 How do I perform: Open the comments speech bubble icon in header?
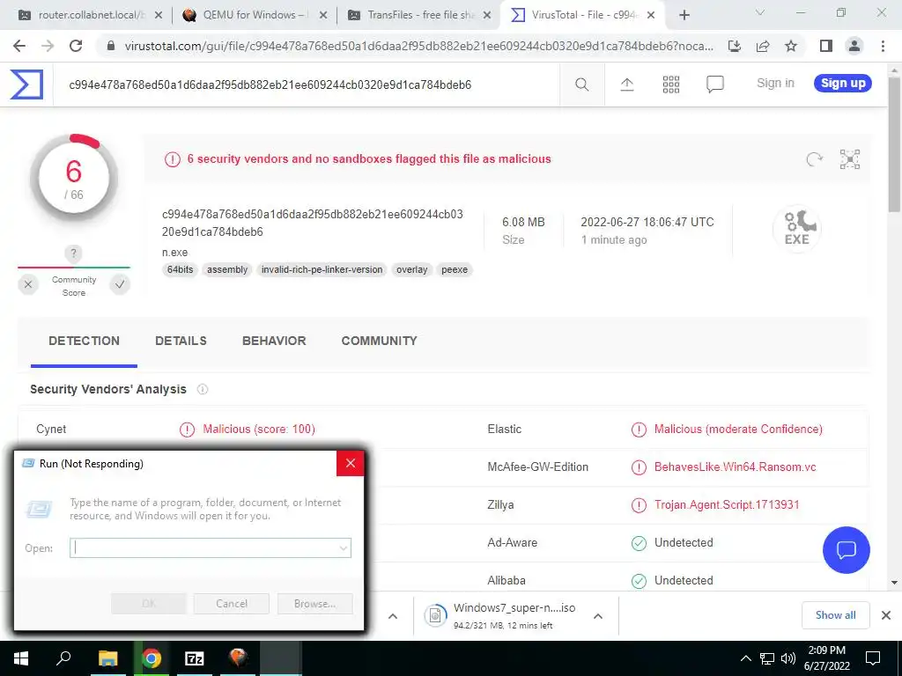(x=714, y=84)
